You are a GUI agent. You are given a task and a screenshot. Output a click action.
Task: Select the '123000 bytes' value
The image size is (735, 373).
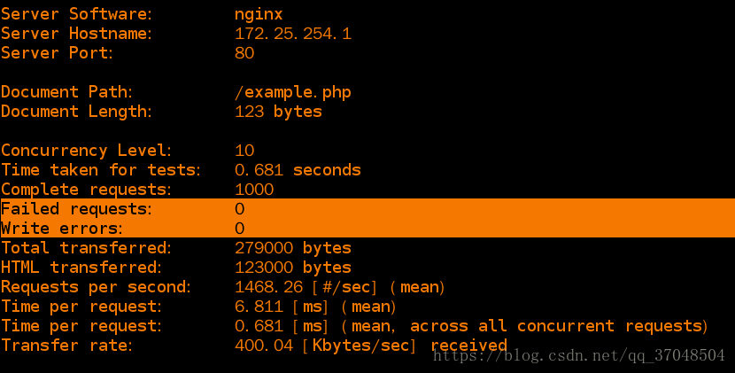[x=293, y=268]
